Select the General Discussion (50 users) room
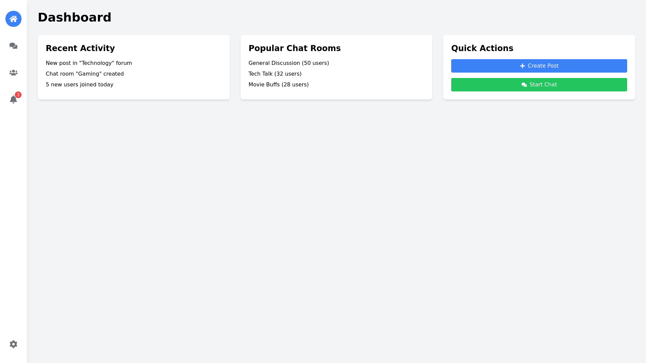 coord(288,63)
